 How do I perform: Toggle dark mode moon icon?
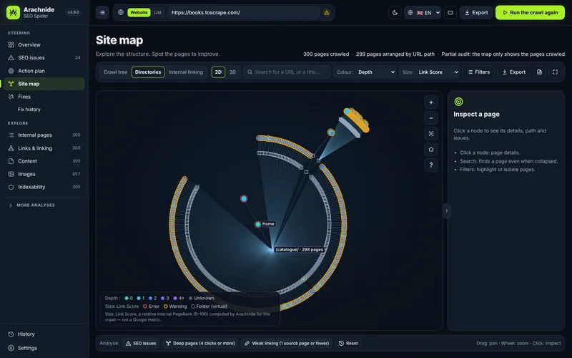[x=395, y=12]
